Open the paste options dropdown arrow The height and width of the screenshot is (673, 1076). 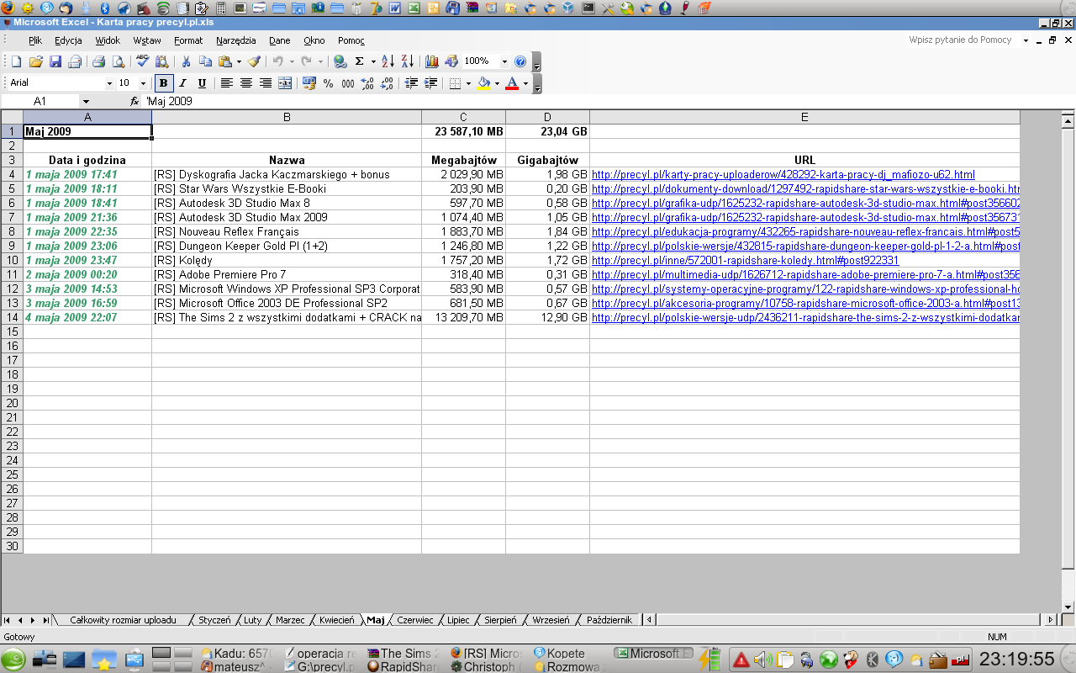pos(239,61)
